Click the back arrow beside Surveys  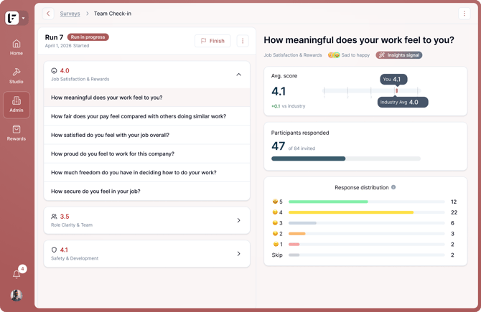pyautogui.click(x=48, y=14)
